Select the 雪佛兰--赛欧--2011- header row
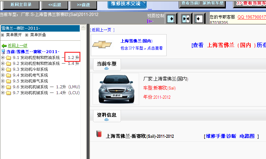This screenshot has height=159, width=266. (x=40, y=28)
